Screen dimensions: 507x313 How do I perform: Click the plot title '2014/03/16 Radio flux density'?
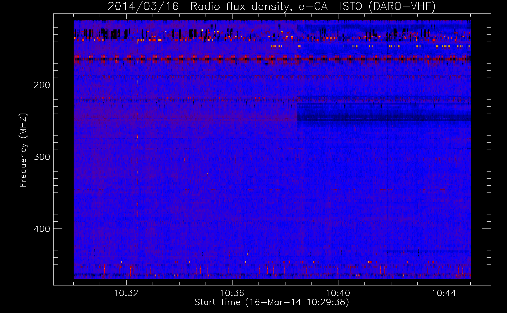271,6
